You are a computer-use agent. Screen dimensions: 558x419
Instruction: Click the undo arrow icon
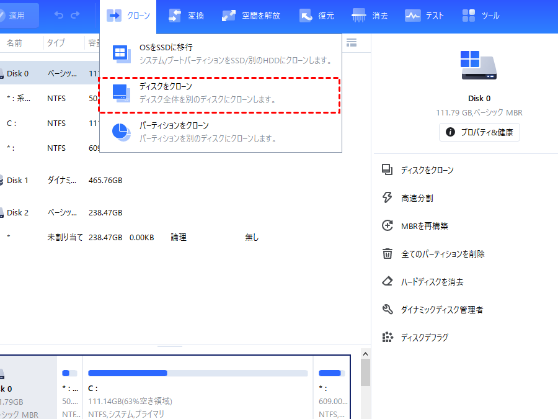(59, 16)
